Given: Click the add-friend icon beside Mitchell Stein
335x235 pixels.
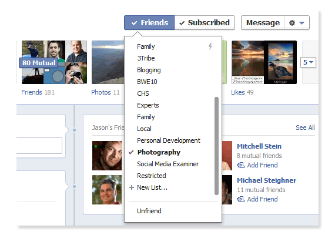Looking at the screenshot, I should [x=240, y=165].
